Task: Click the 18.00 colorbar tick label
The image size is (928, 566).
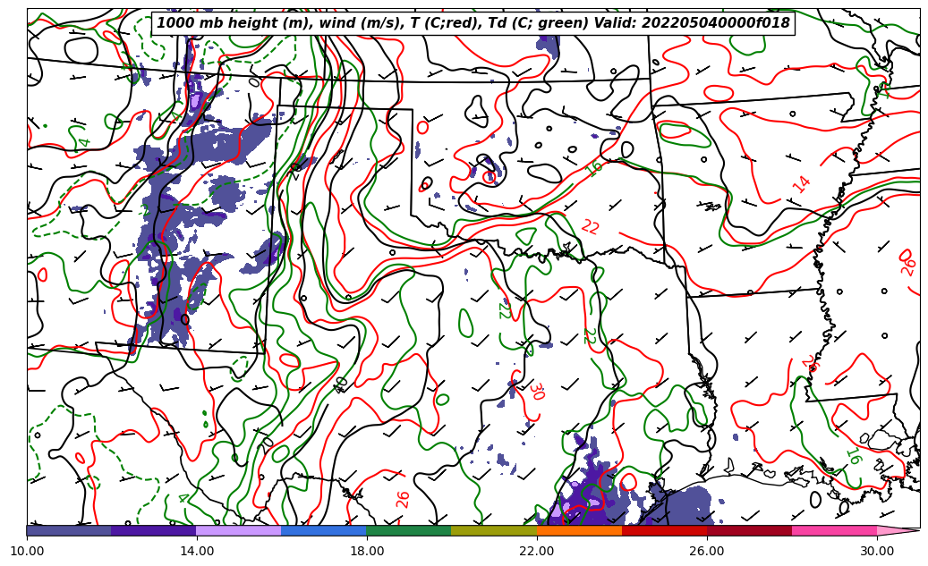Action: (367, 551)
